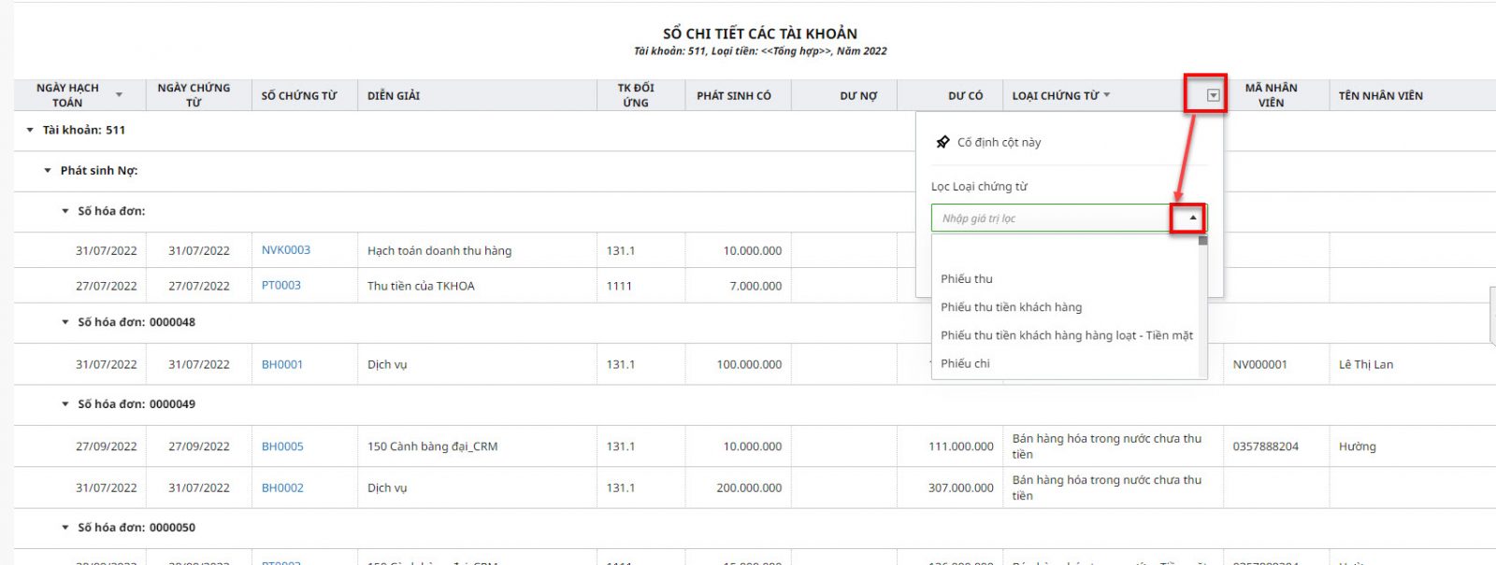Collapse the Tài khoản: 511 group

tap(30, 130)
